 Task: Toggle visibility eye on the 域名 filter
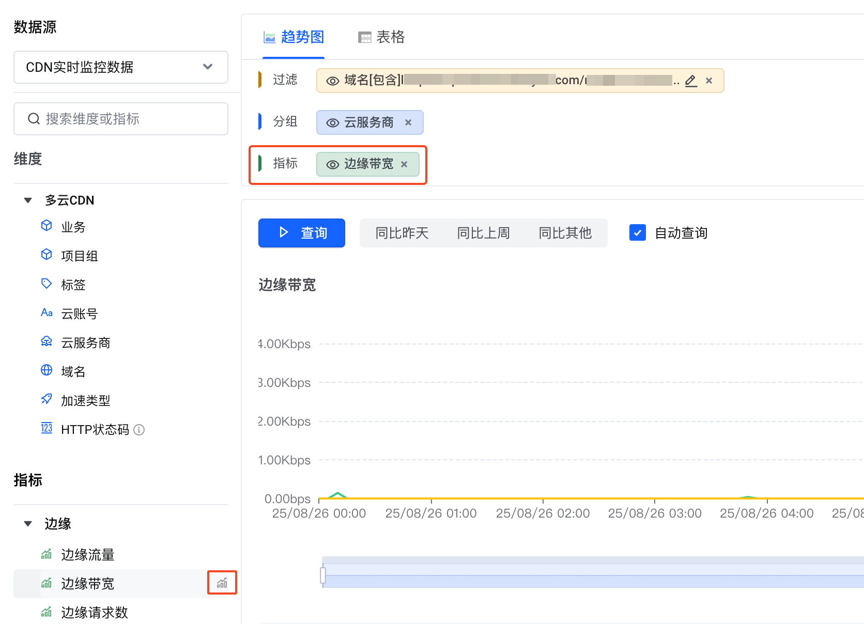(333, 81)
